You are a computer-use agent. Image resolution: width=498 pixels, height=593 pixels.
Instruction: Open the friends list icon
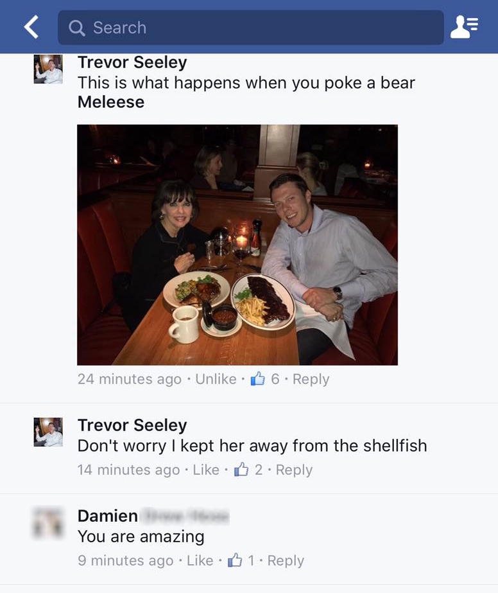(x=465, y=26)
